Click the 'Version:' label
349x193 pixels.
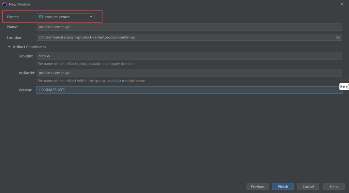point(25,90)
